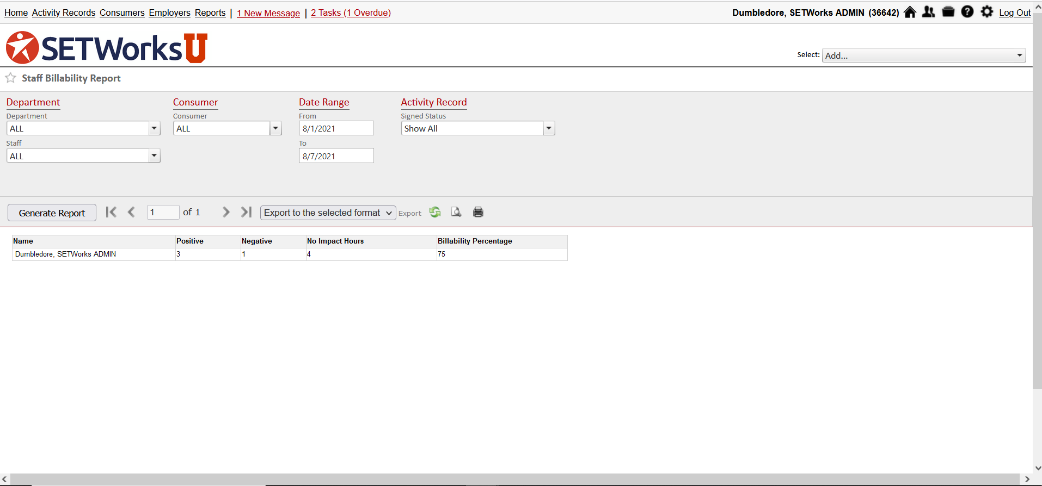Expand the Staff dropdown
The width and height of the screenshot is (1042, 486).
click(155, 156)
